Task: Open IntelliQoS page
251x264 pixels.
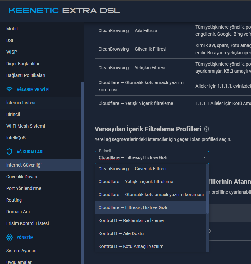Action: coord(41,138)
